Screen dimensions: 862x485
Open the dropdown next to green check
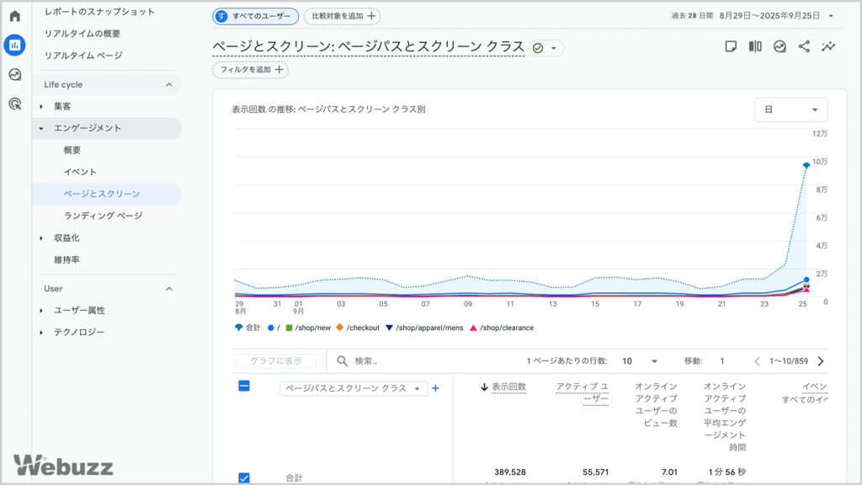point(554,48)
